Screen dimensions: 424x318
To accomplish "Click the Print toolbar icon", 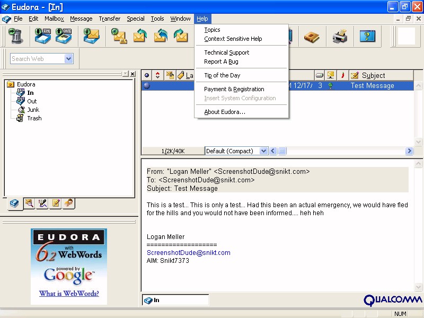I will pyautogui.click(x=340, y=36).
